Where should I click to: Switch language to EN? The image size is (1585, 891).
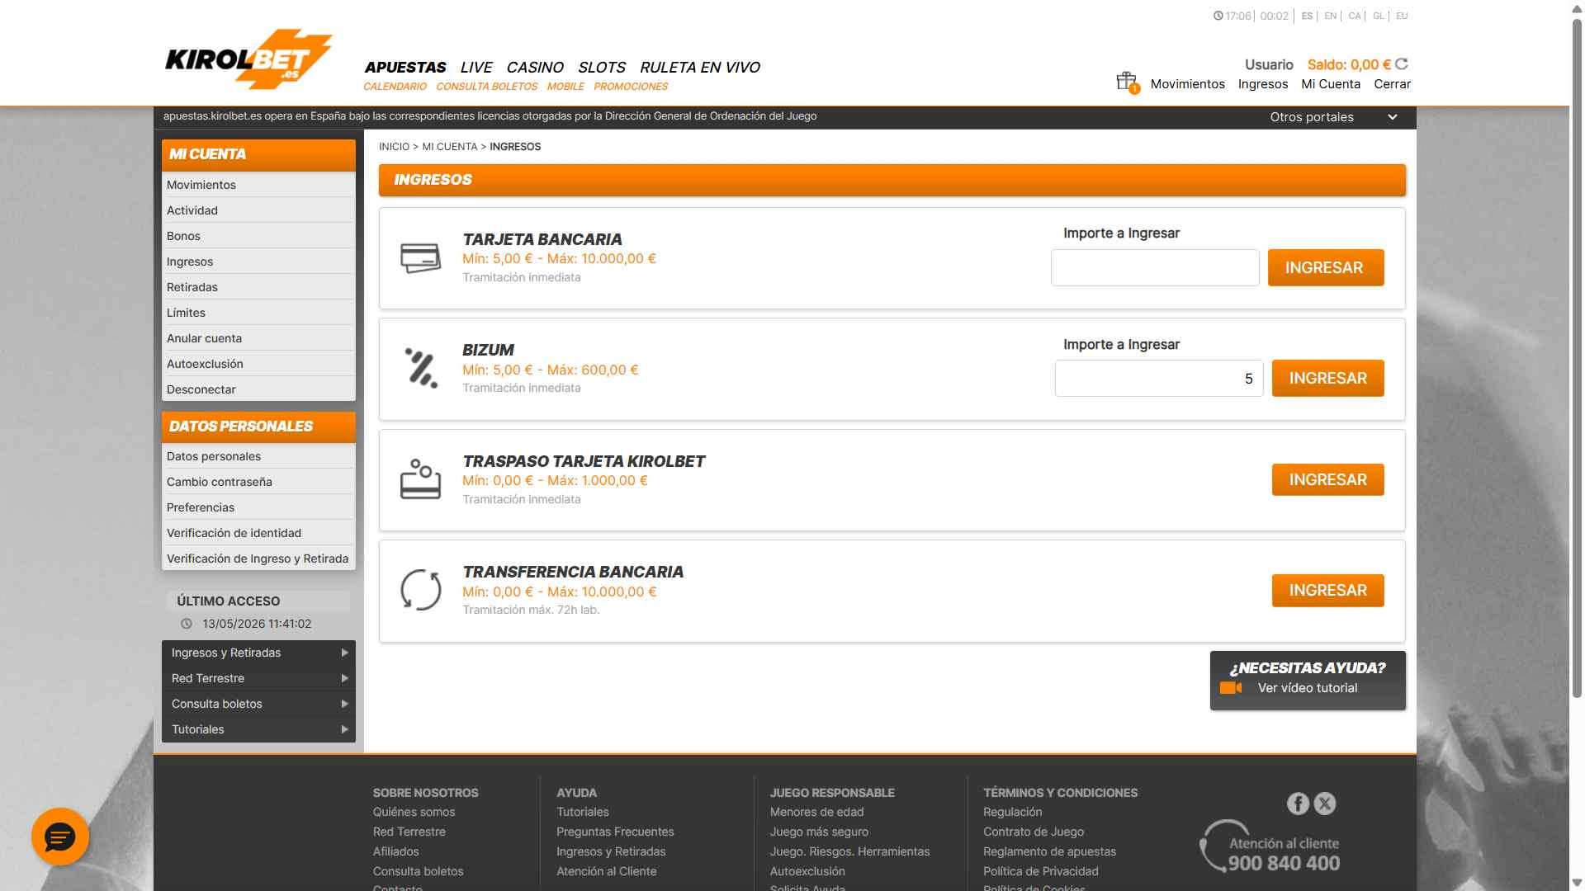pyautogui.click(x=1331, y=16)
